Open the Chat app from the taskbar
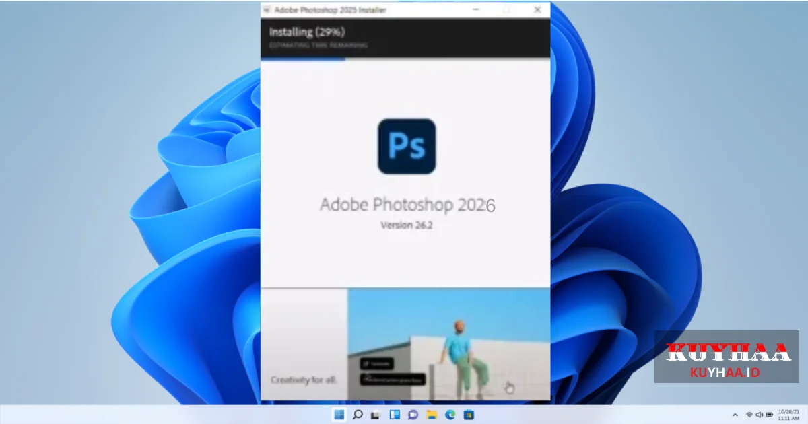Viewport: 808px width, 424px height. [412, 415]
